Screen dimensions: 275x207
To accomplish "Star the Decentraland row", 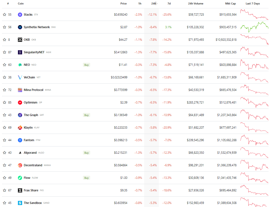I will [x=4, y=165].
